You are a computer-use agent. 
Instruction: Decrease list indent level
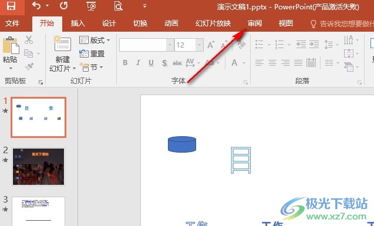click(x=301, y=45)
